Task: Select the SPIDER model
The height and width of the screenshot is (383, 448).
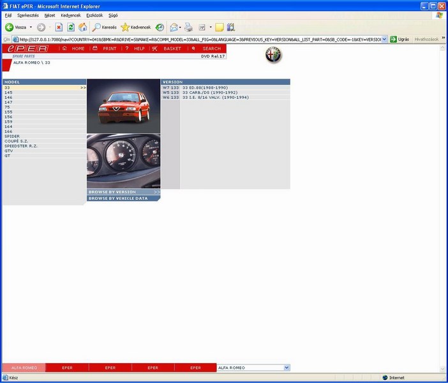Action: [44, 137]
